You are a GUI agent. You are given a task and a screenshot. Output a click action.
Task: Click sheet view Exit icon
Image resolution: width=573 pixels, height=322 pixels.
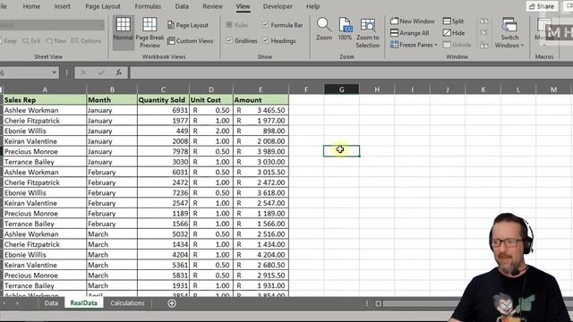click(31, 41)
